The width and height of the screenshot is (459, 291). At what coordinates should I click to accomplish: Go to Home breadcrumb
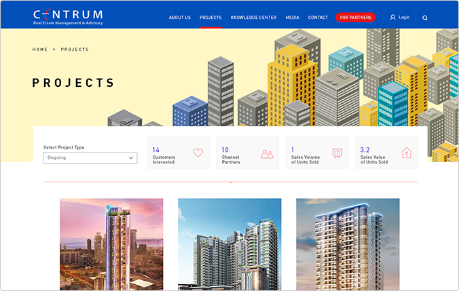pos(40,50)
